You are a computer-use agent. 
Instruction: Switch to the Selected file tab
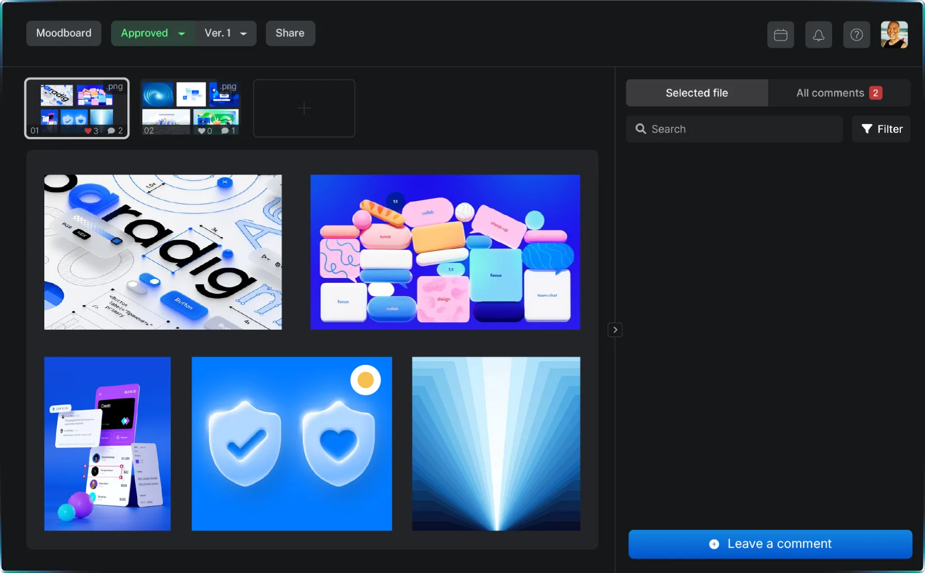click(697, 93)
